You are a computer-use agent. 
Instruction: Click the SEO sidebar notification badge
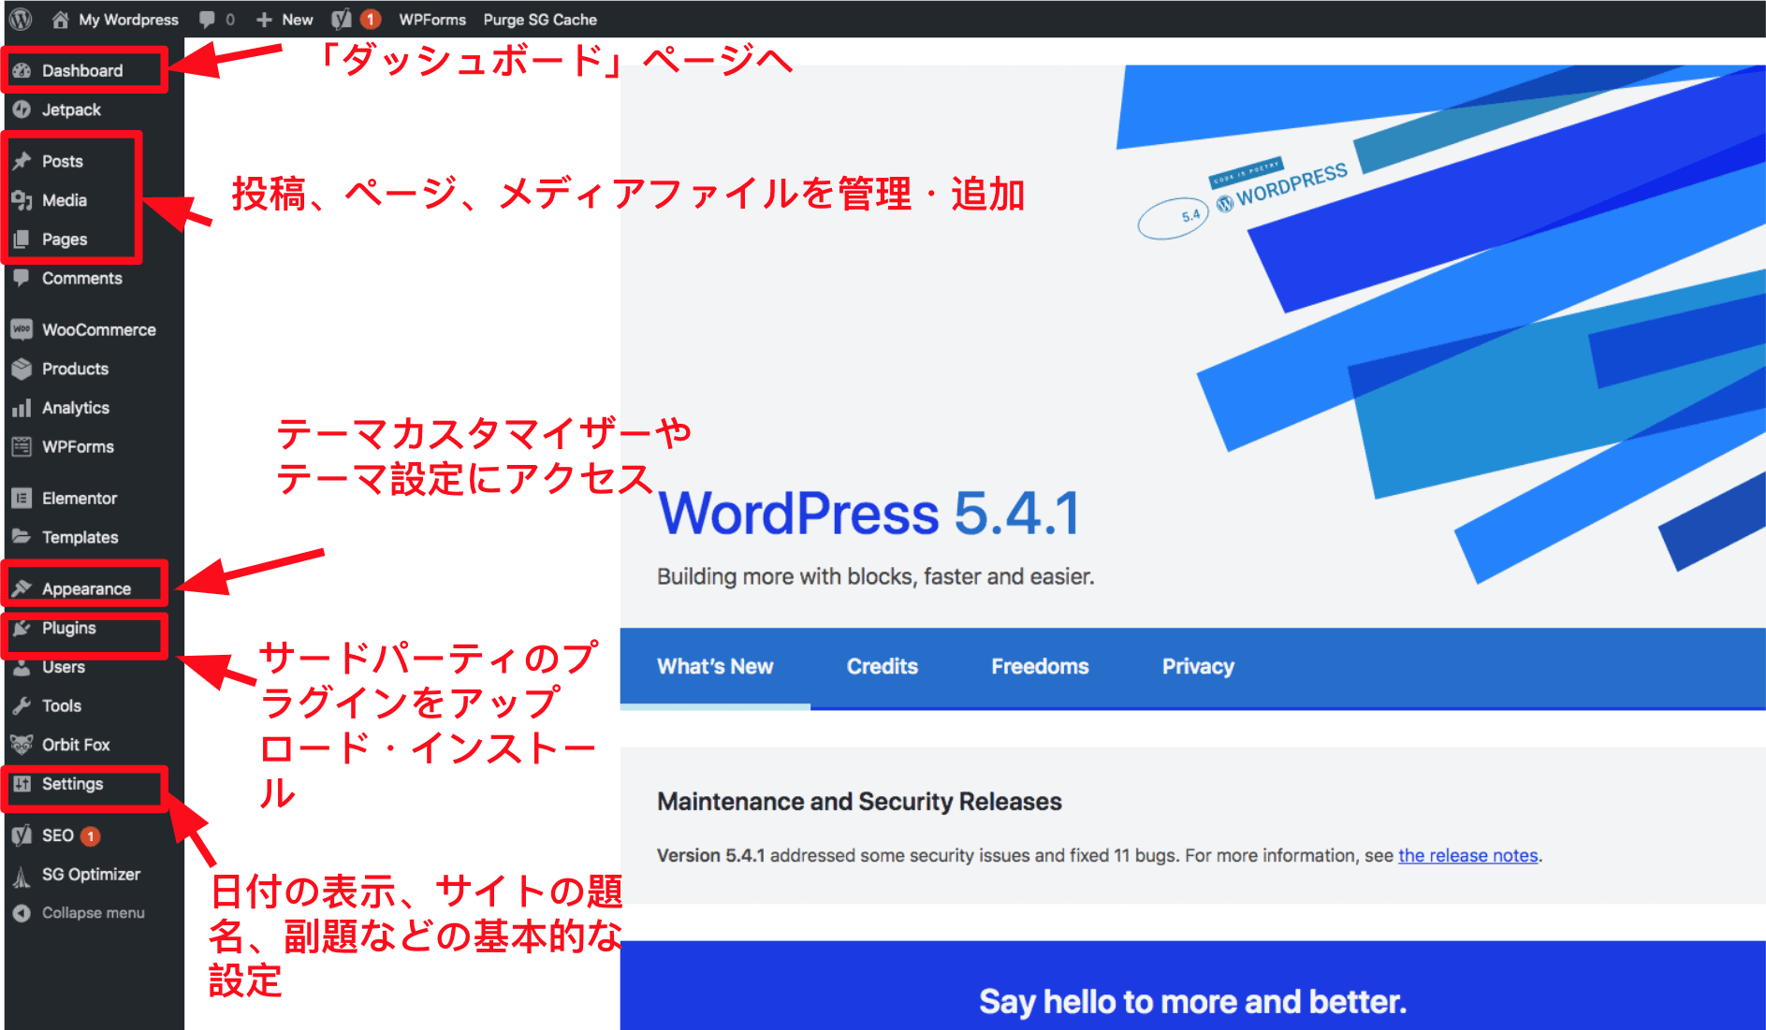pyautogui.click(x=91, y=836)
